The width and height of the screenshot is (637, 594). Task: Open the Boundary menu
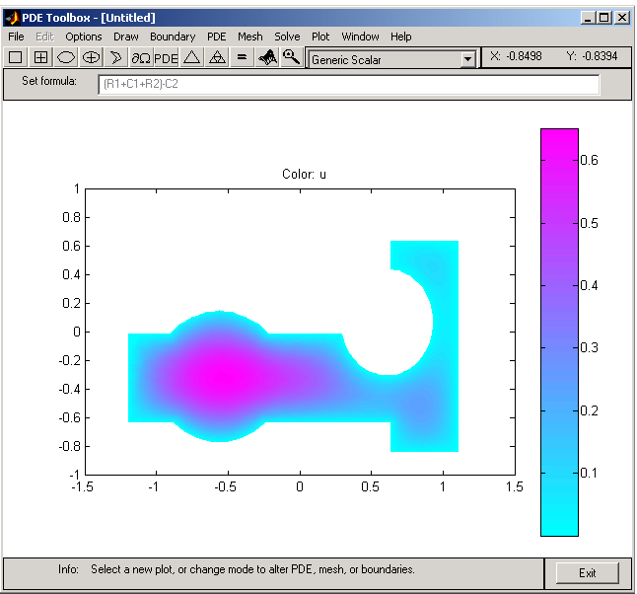(x=173, y=37)
